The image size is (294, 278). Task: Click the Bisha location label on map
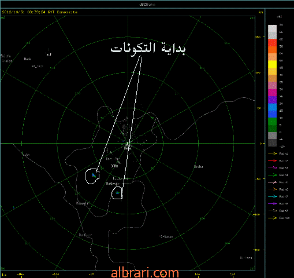coord(198,167)
